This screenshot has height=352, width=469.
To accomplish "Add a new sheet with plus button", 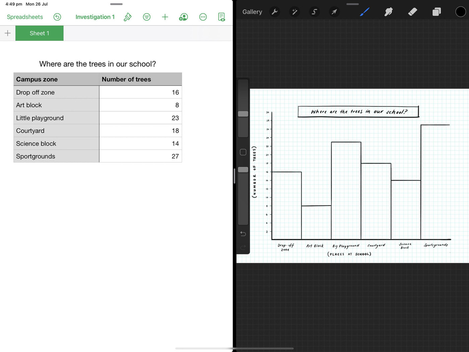I will [x=8, y=33].
